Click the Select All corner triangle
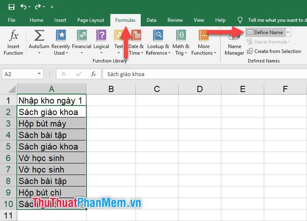 [12, 89]
